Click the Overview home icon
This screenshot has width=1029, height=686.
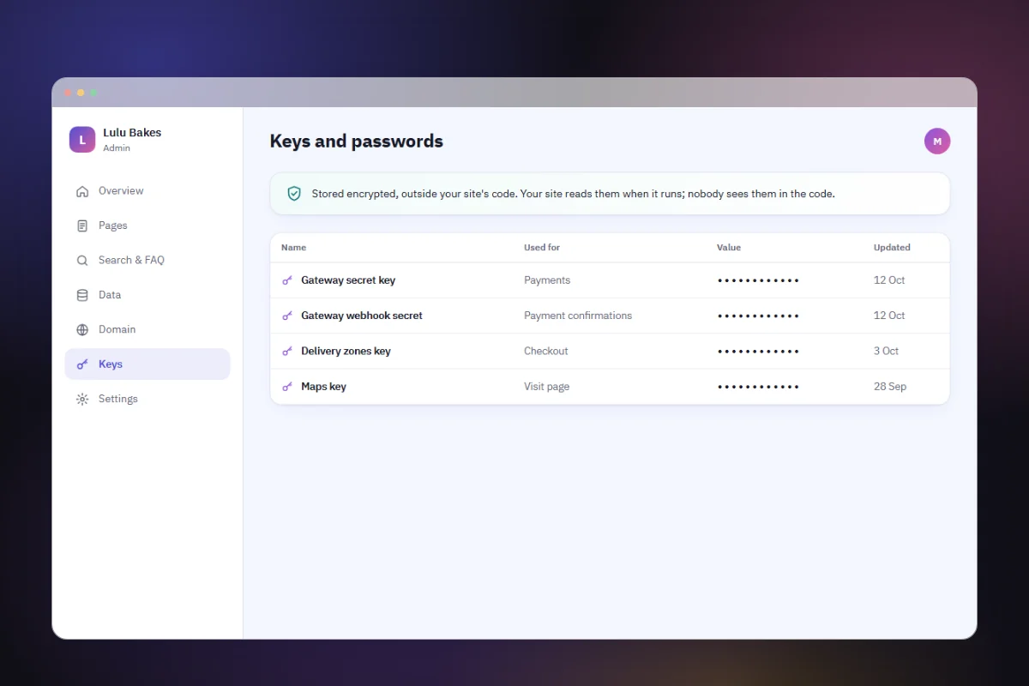pos(82,191)
